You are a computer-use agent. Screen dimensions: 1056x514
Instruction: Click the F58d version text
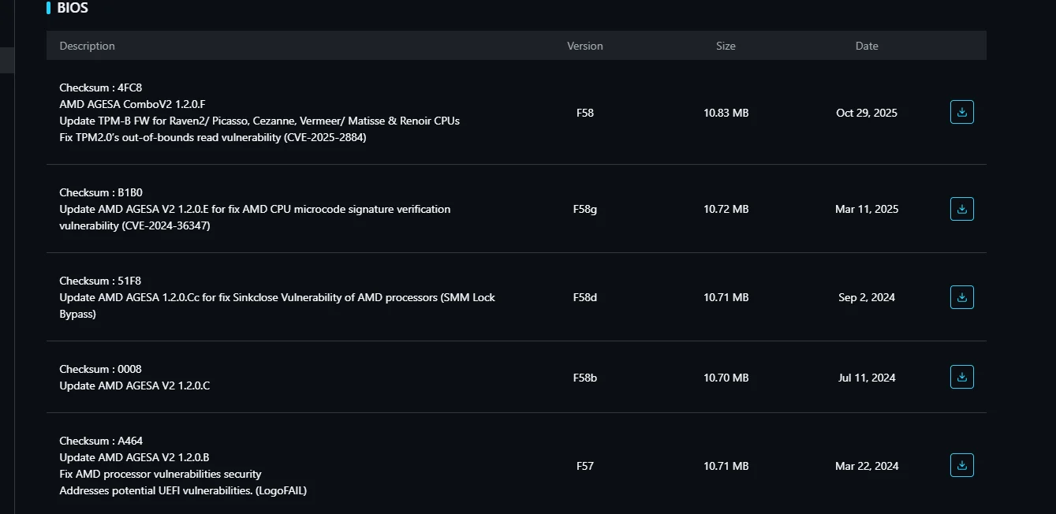tap(584, 297)
